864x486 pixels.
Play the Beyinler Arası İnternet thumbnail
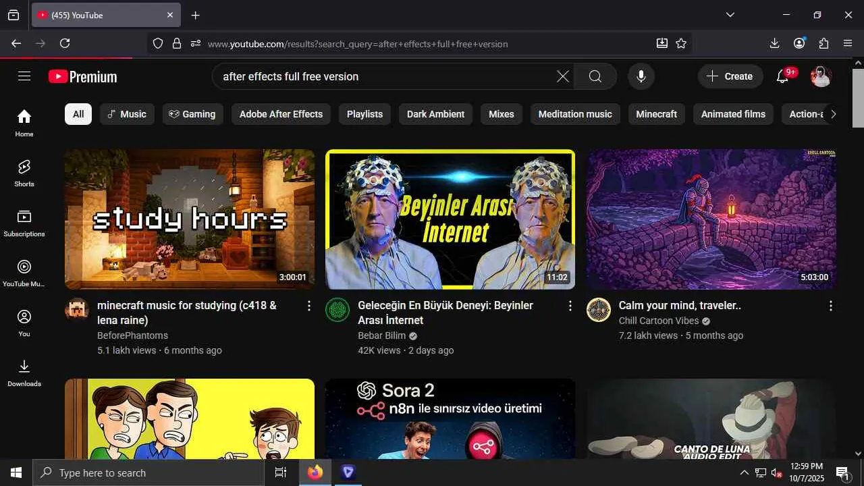[x=450, y=219]
